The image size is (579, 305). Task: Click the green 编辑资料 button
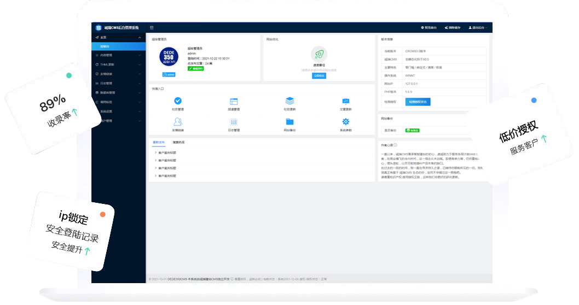(195, 69)
